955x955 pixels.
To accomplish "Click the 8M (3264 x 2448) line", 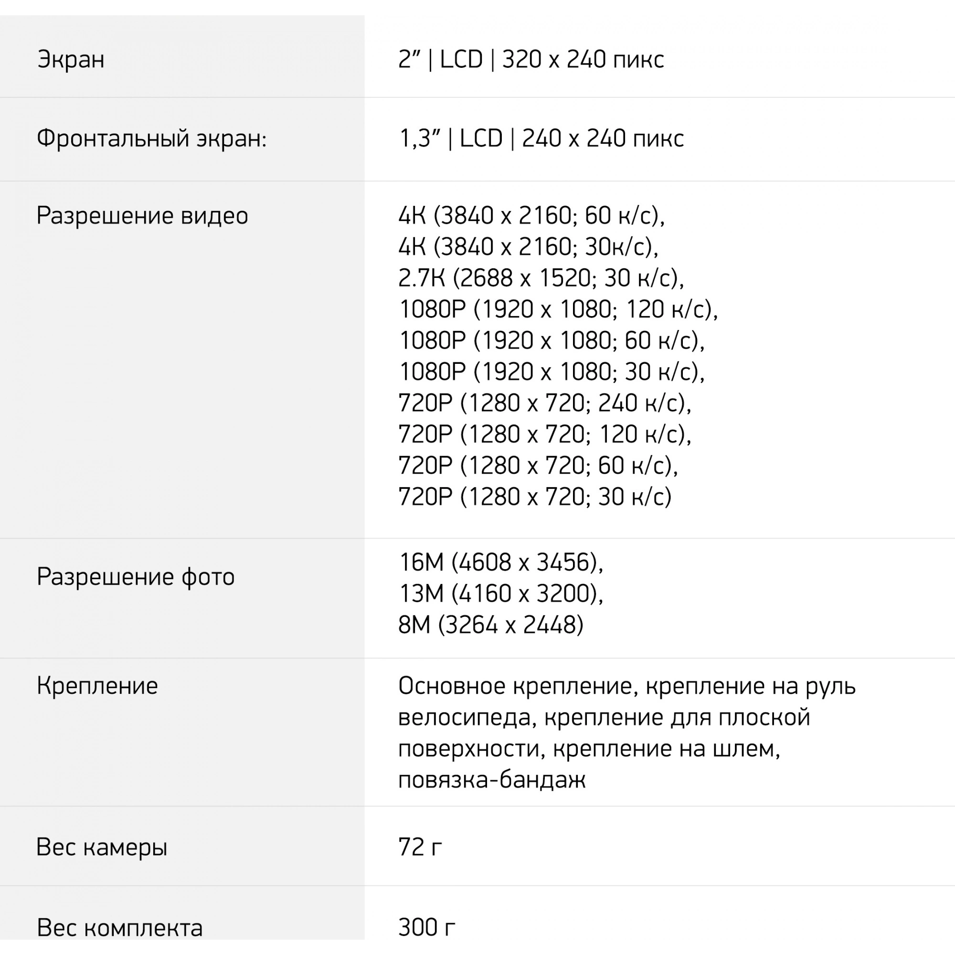I will (x=491, y=625).
